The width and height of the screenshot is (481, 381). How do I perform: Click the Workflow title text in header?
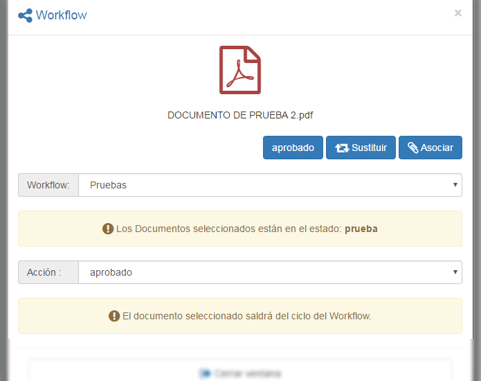[x=62, y=15]
